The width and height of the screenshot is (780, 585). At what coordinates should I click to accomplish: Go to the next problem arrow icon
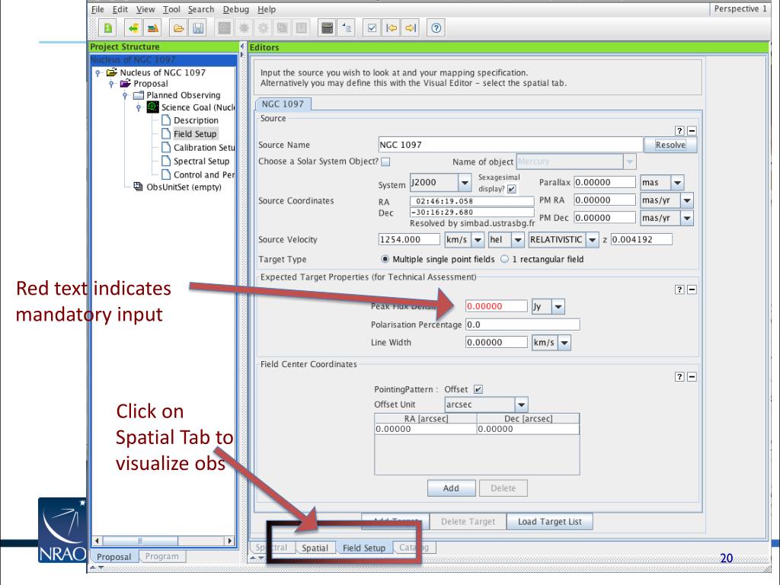coord(411,28)
